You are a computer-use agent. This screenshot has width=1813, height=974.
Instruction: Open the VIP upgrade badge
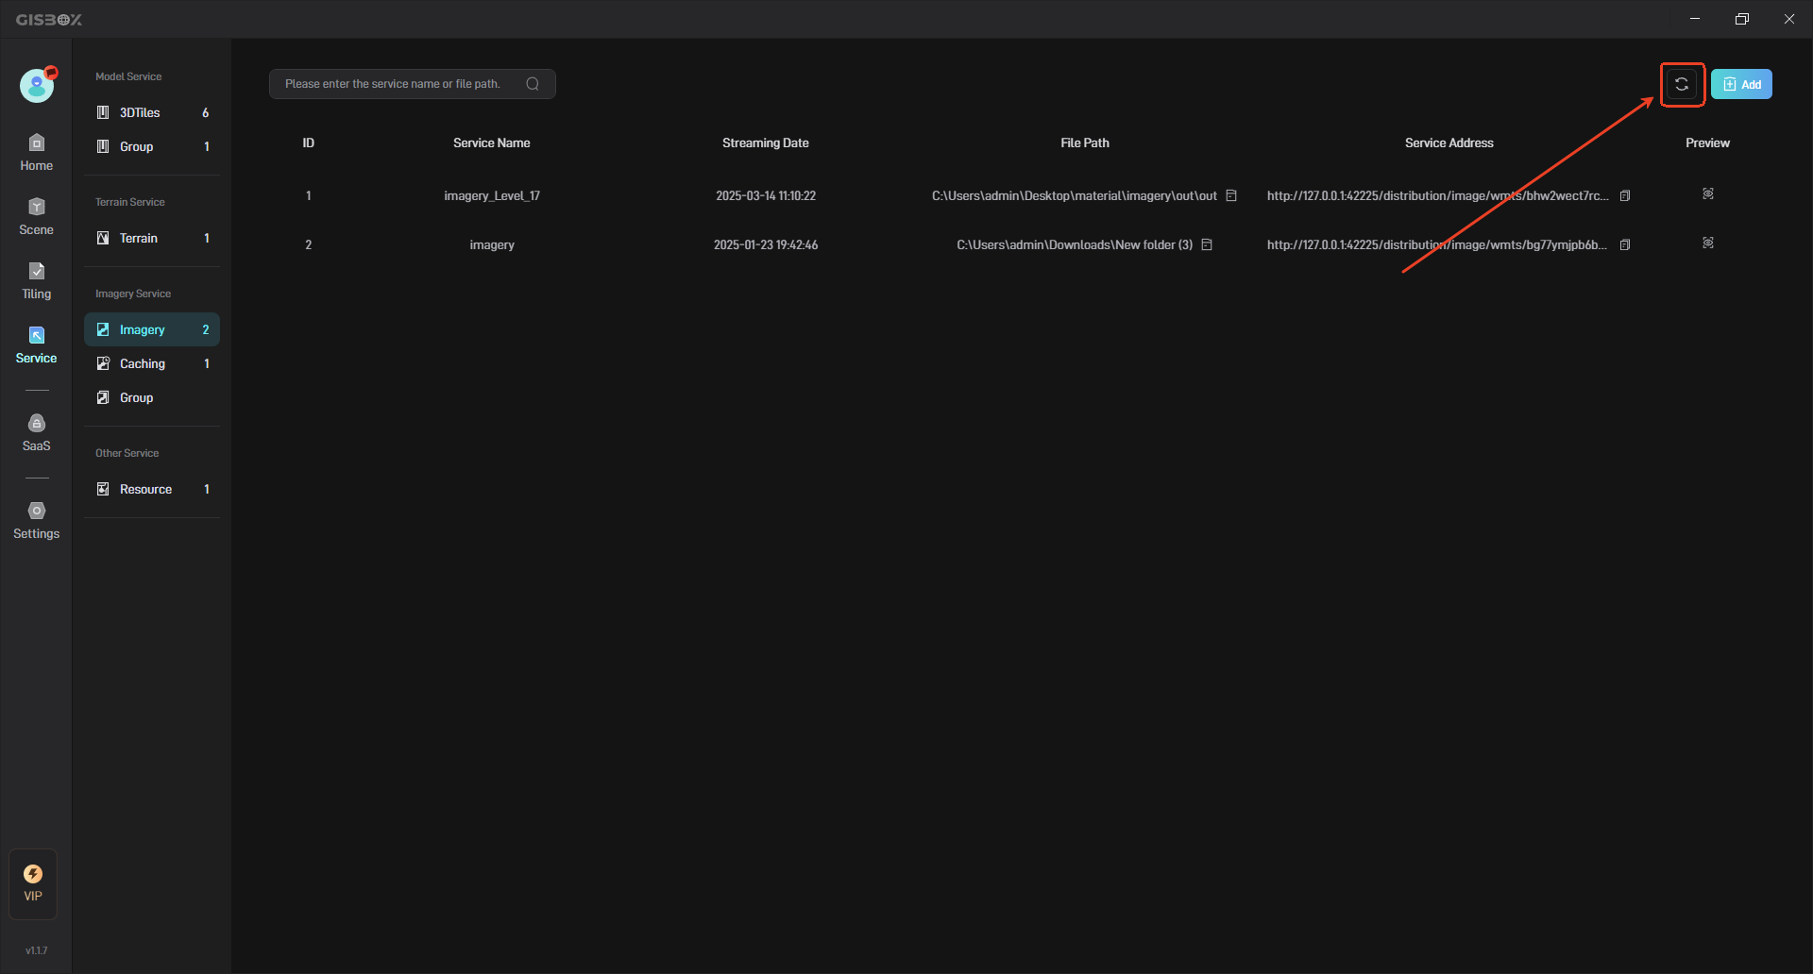tap(33, 883)
